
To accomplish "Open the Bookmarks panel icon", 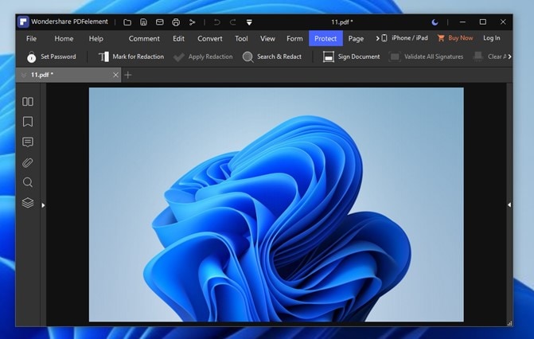I will tap(28, 122).
